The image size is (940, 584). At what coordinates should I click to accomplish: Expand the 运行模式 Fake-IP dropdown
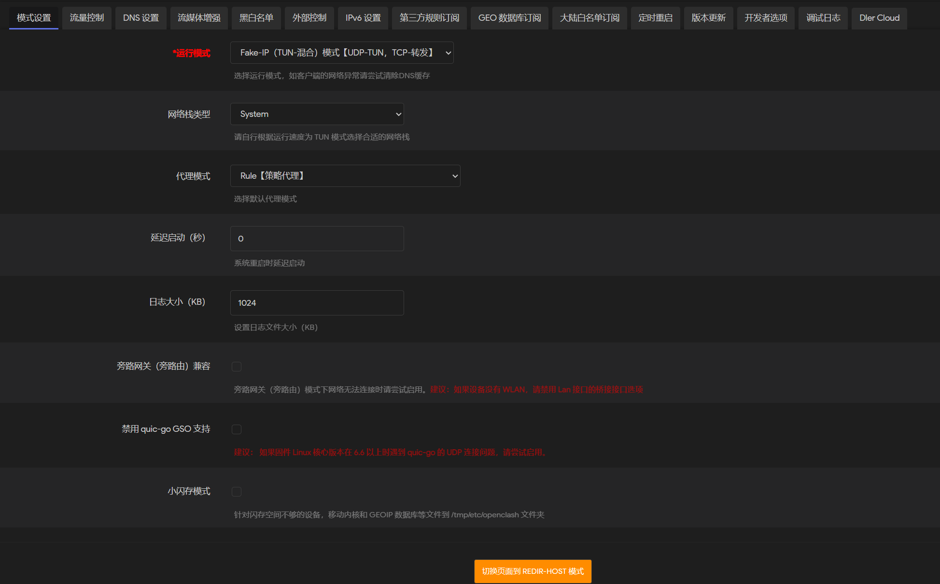point(342,53)
